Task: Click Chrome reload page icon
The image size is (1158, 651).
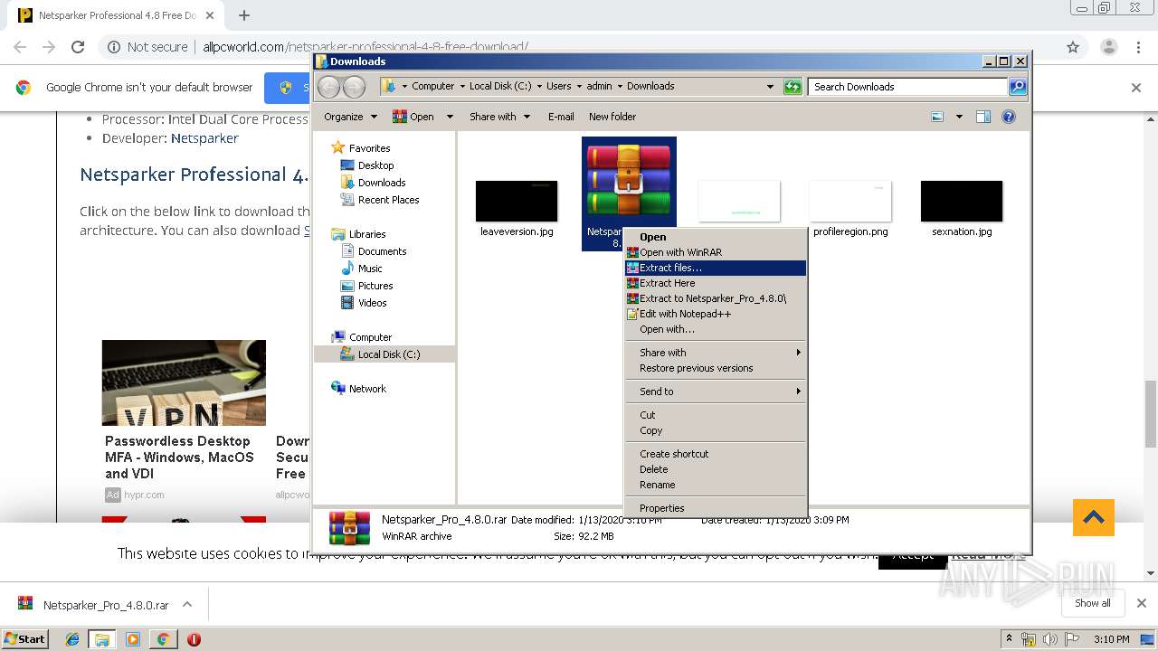Action: click(x=78, y=47)
